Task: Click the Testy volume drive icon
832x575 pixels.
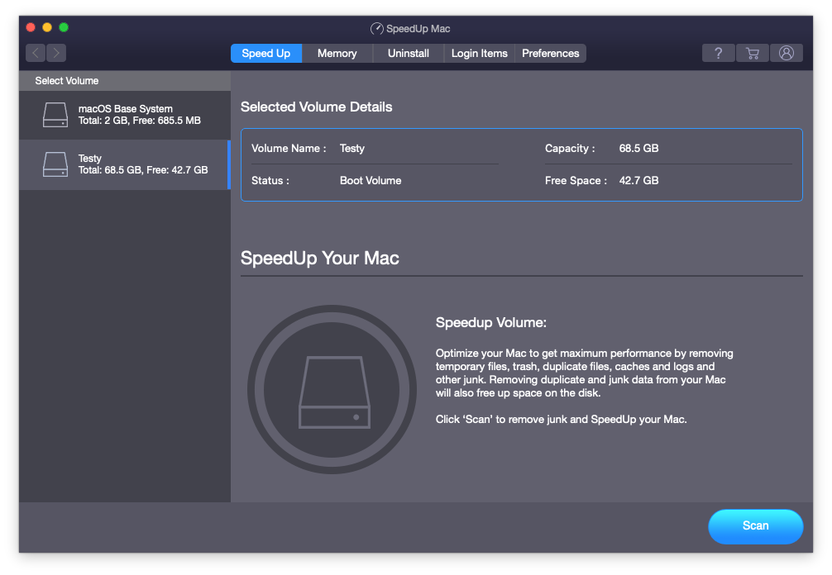Action: coord(55,164)
